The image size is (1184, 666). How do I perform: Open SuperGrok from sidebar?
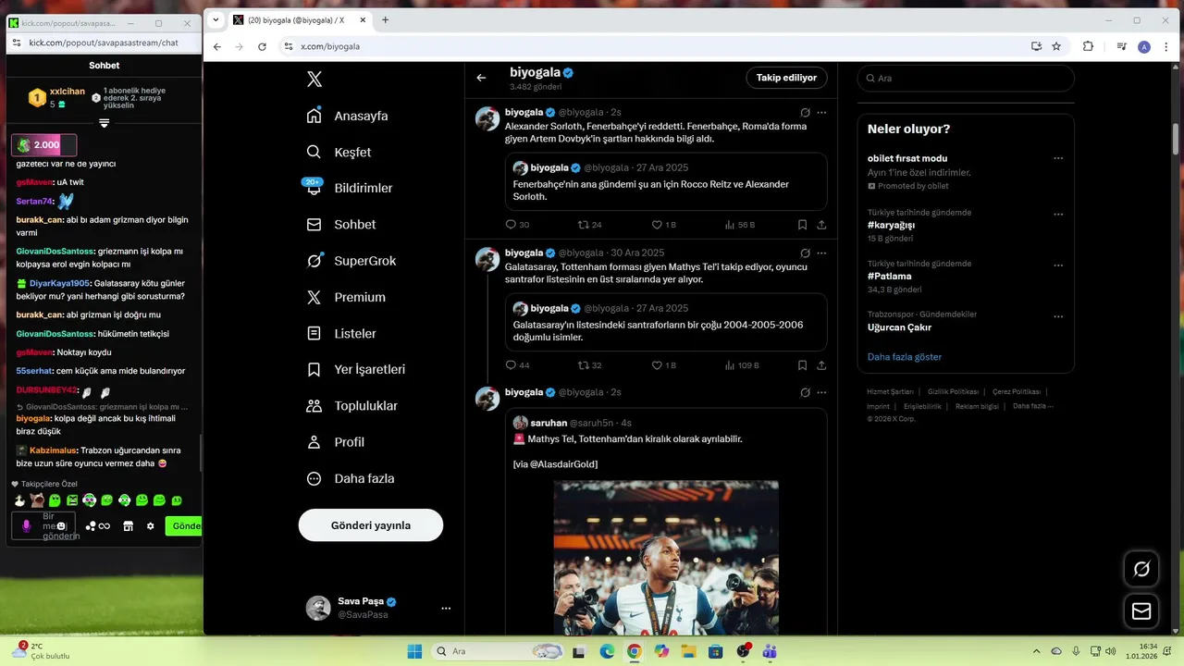[351, 261]
